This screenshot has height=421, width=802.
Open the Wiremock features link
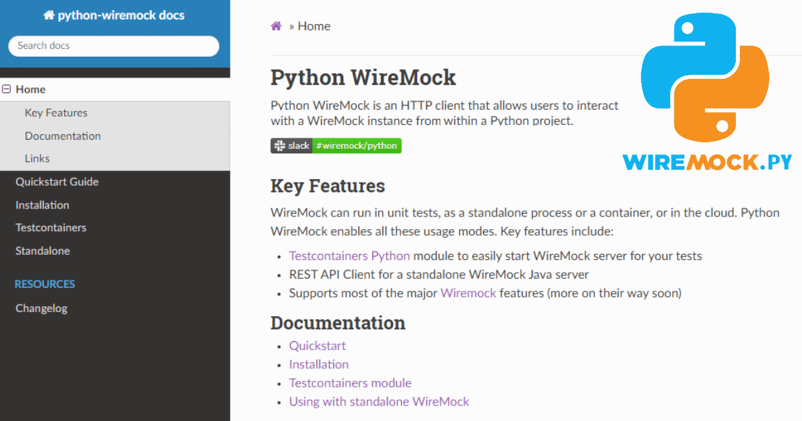coord(469,293)
